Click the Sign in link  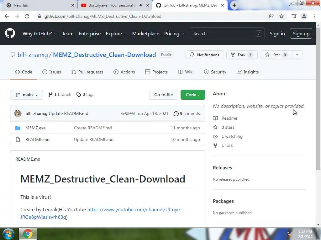277,34
